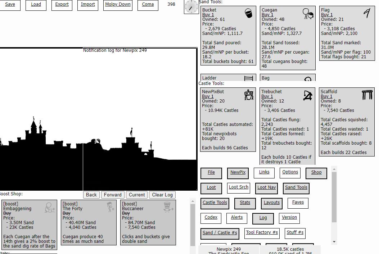Click the Cuegan tool icon
The height and width of the screenshot is (254, 379).
tap(308, 14)
